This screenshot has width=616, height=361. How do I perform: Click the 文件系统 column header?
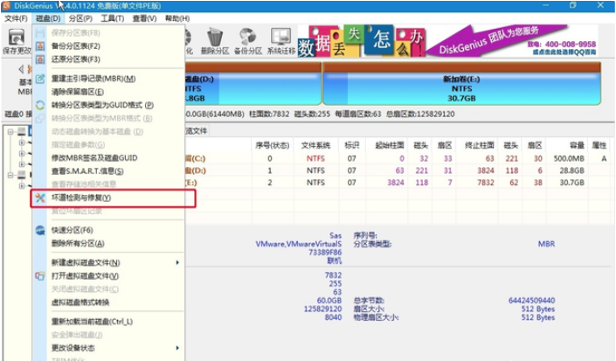pyautogui.click(x=315, y=146)
